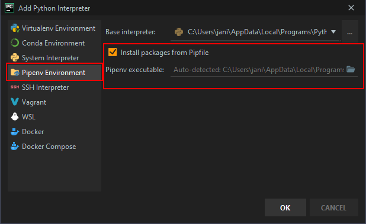Click the Pipenv Environment folder icon

[x=15, y=73]
